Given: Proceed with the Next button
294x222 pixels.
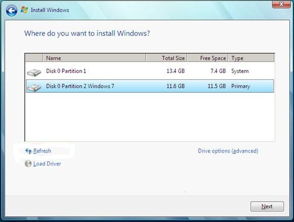Looking at the screenshot, I should (x=267, y=206).
